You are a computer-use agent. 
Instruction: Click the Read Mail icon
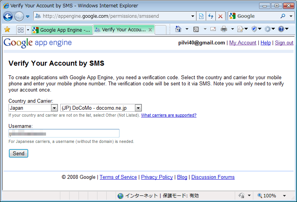(213, 29)
